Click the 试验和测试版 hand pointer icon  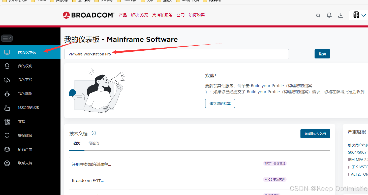pyautogui.click(x=7, y=108)
